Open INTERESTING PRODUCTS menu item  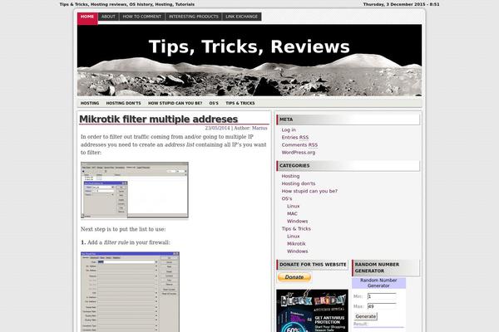[x=194, y=17]
